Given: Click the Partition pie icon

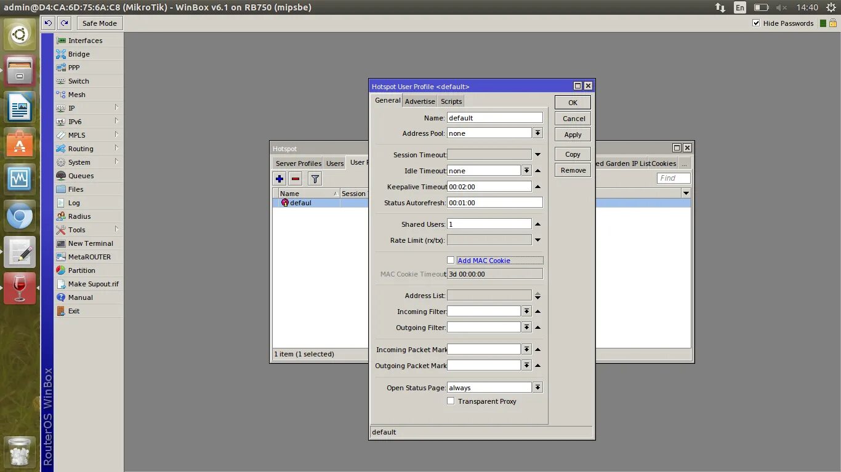Looking at the screenshot, I should click(61, 270).
